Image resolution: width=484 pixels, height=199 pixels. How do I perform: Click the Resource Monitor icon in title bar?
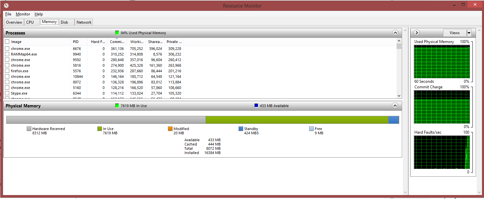(x=6, y=5)
